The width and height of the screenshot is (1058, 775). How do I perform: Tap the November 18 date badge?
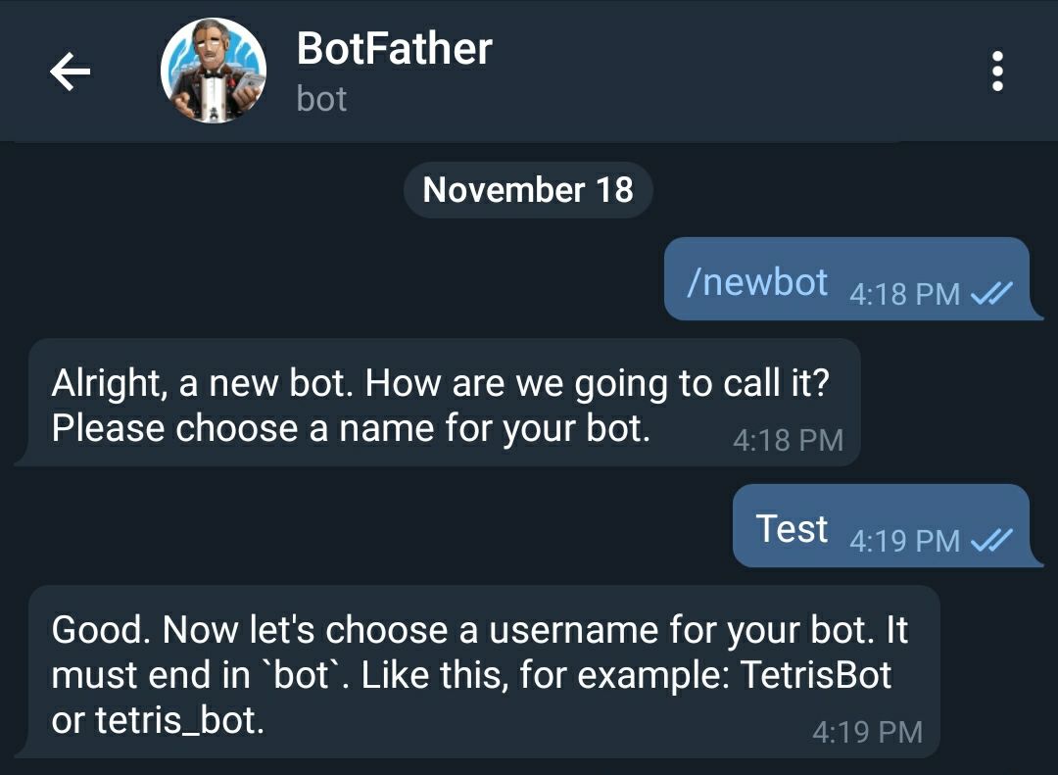tap(528, 189)
